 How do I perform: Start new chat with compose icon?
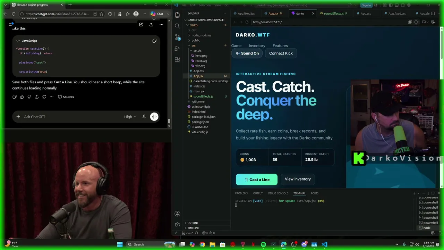[x=141, y=24]
